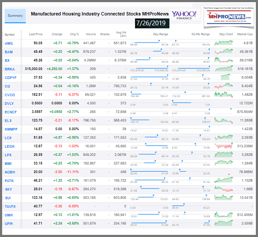
Task: Open the UFPI ticker link
Action: click(9, 224)
